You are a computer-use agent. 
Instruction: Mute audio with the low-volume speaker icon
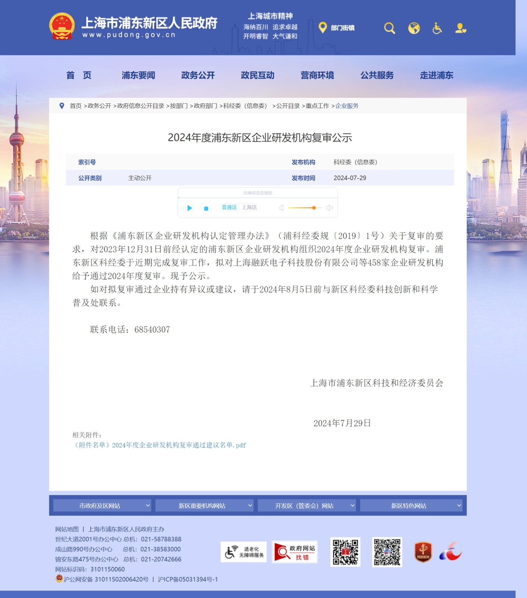[x=281, y=208]
